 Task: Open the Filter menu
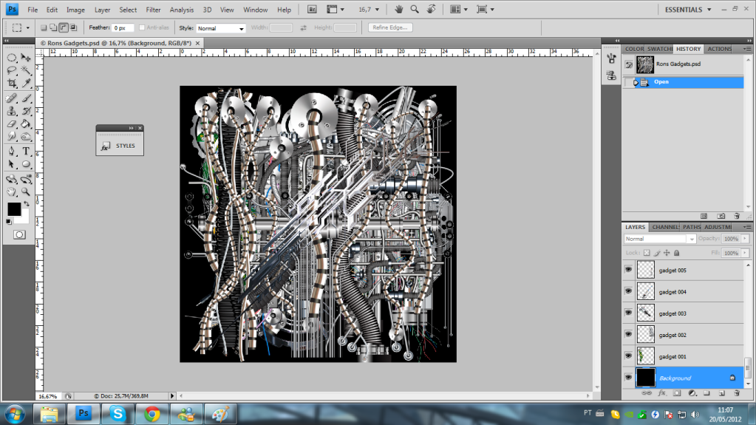153,10
